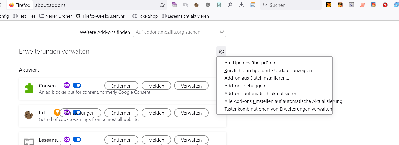This screenshot has width=399, height=145.
Task: Open the Neuer Ordner bookmark folder
Action: pyautogui.click(x=56, y=16)
